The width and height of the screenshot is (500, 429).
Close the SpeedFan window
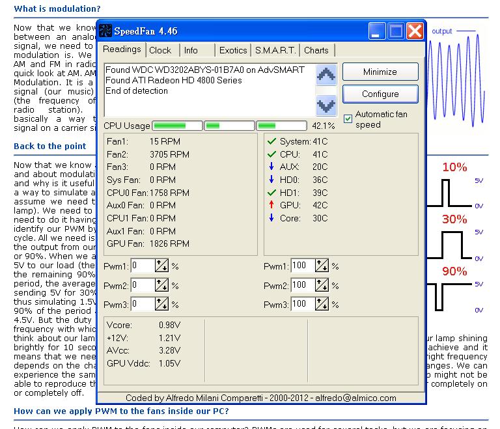click(415, 31)
